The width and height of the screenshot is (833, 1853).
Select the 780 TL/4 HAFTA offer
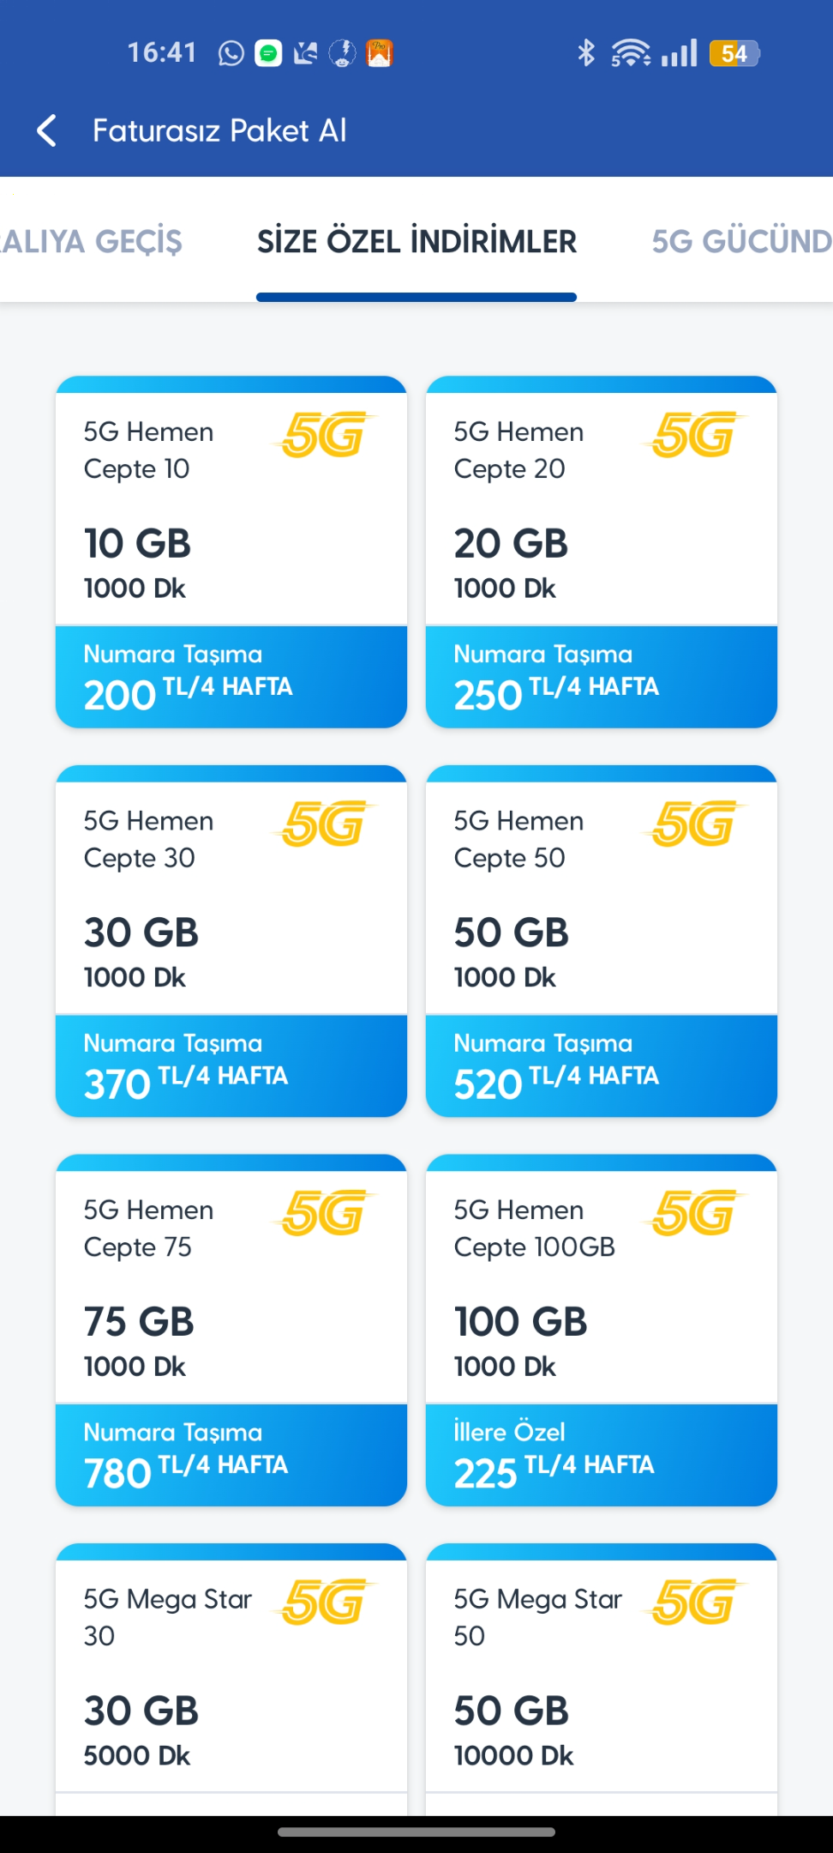tap(231, 1455)
